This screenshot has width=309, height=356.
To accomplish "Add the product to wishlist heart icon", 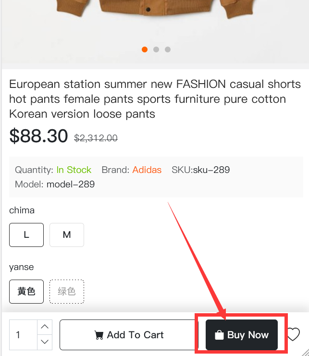I will pyautogui.click(x=294, y=335).
